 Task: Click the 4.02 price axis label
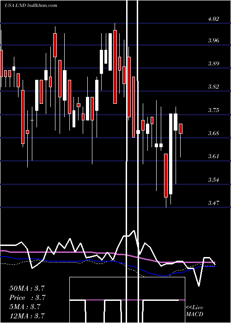213,19
